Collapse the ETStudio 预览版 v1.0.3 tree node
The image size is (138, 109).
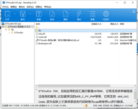3,27
